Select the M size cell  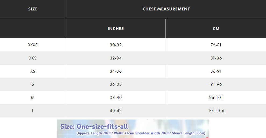pos(33,98)
